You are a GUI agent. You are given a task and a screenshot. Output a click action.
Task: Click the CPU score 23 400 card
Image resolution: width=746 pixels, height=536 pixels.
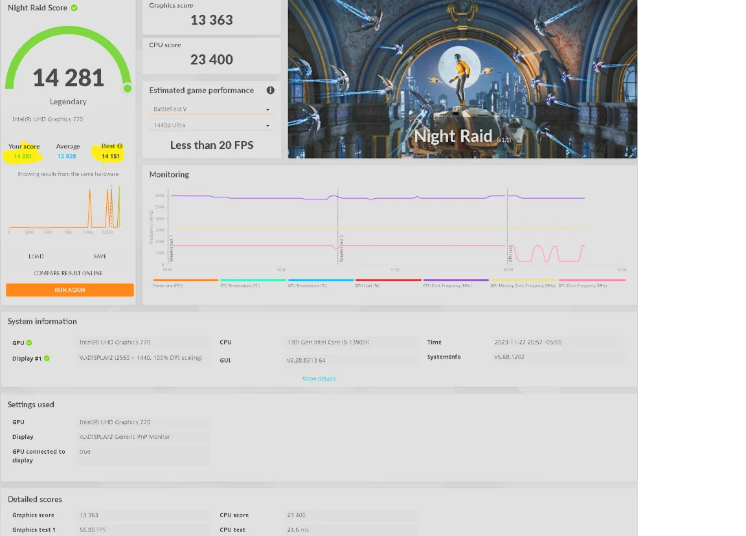(x=212, y=56)
